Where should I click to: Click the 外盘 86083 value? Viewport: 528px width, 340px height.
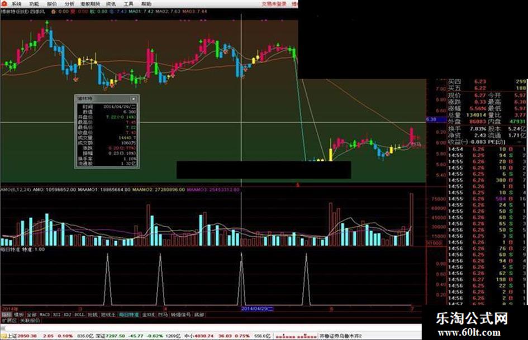point(478,122)
